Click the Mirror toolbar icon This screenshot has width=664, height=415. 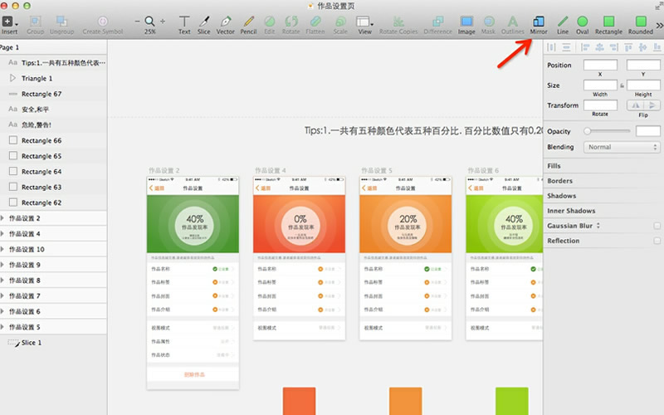coord(539,22)
